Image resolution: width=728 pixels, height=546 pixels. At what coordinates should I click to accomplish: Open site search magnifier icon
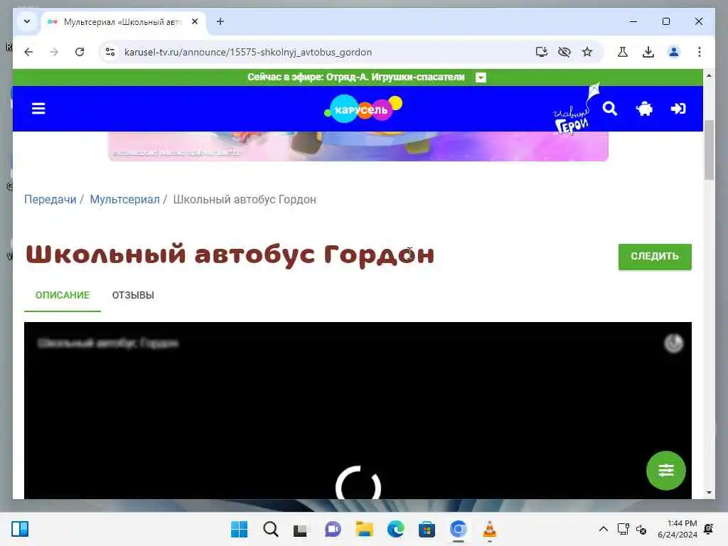(x=609, y=109)
